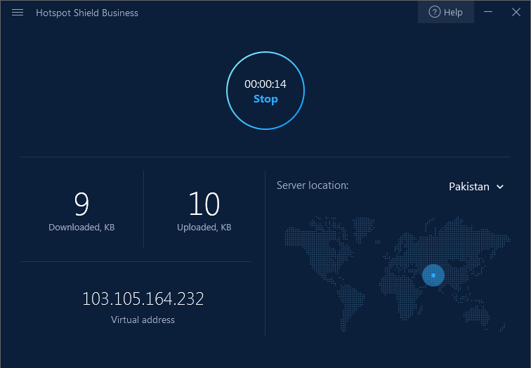Click the "Server location:" label
The width and height of the screenshot is (531, 368).
tap(313, 185)
